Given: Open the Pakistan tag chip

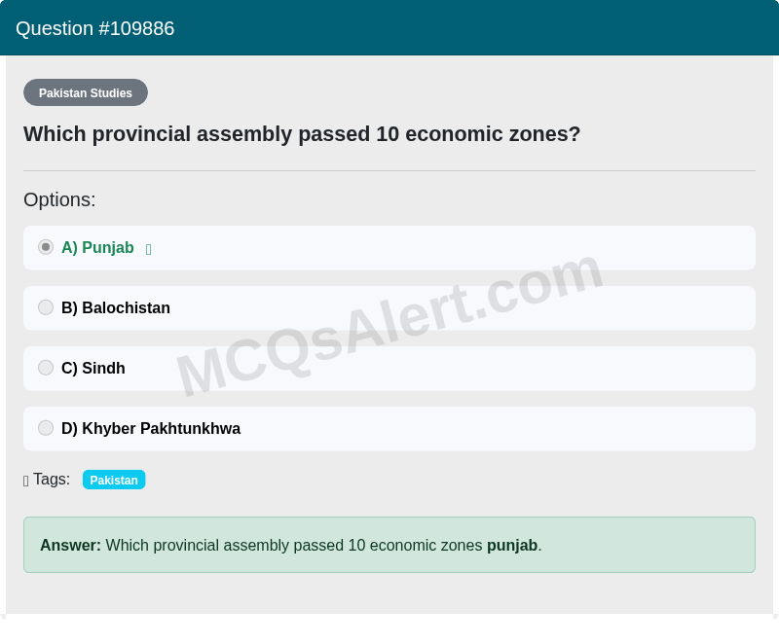Looking at the screenshot, I should click(x=114, y=480).
